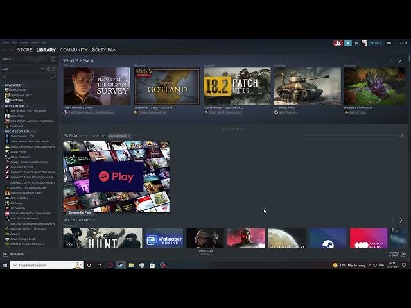The image size is (411, 308).
Task: Select Hunt in recent games
Action: (103, 238)
